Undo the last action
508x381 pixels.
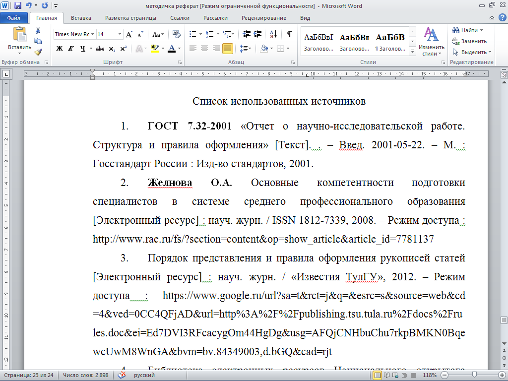(28, 5)
